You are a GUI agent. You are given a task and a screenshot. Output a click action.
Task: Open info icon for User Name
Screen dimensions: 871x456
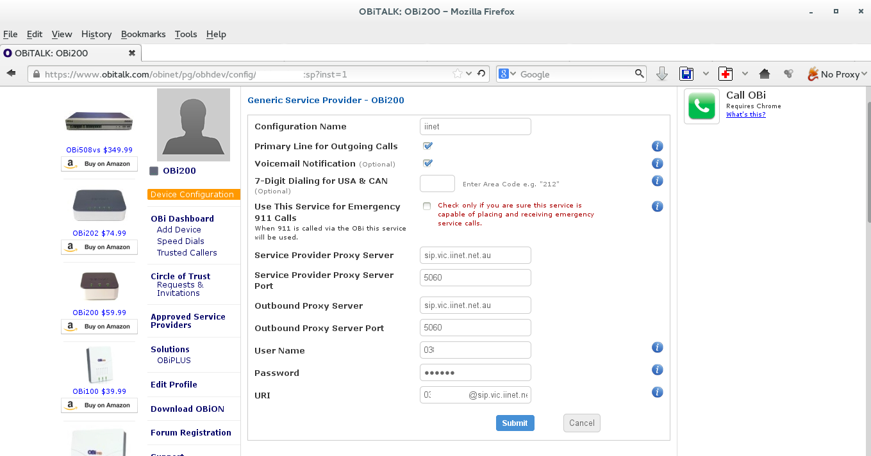657,347
